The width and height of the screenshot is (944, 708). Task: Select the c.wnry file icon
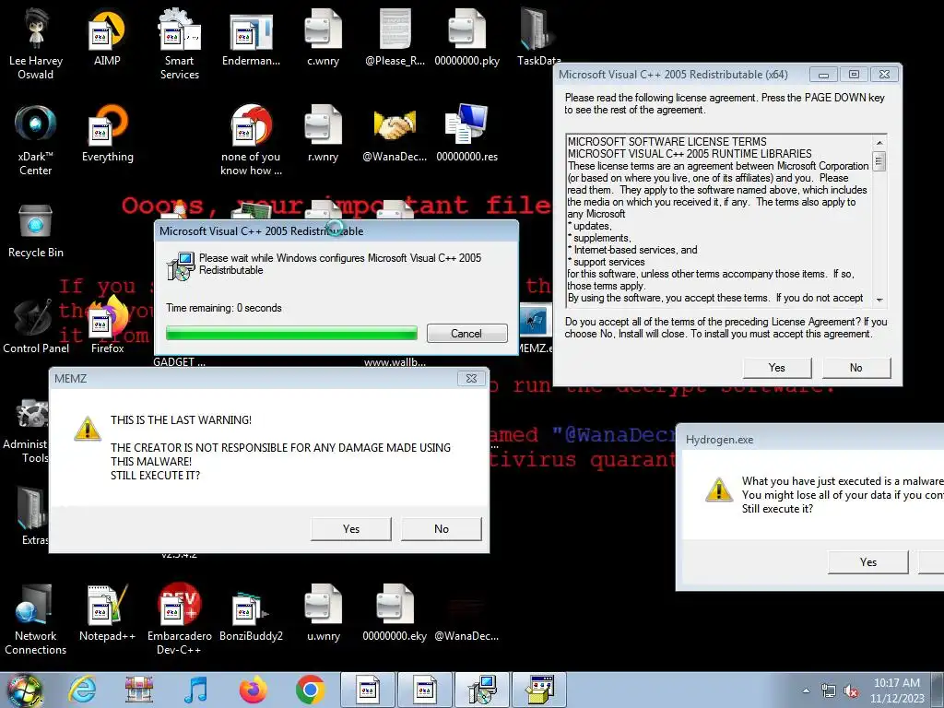click(324, 37)
